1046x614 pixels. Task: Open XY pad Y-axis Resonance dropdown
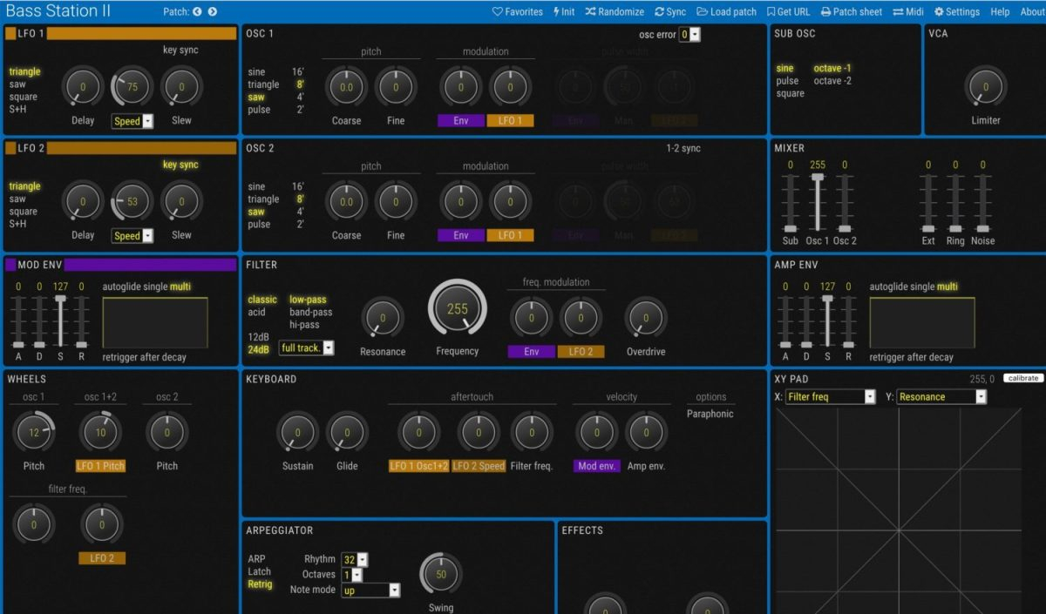941,397
